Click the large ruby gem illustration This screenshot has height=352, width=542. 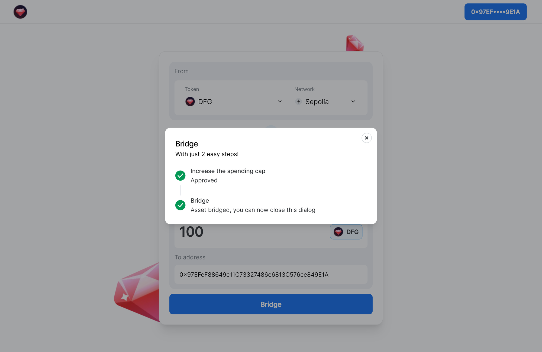(x=137, y=292)
